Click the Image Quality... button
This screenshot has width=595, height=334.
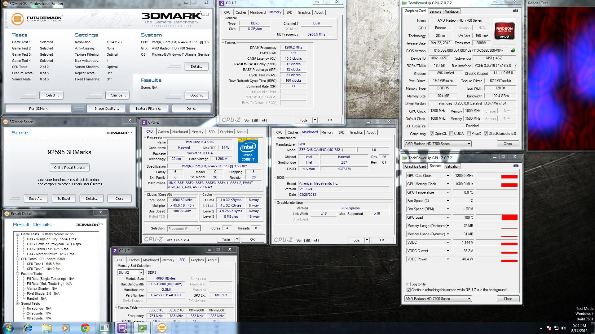pyautogui.click(x=107, y=109)
